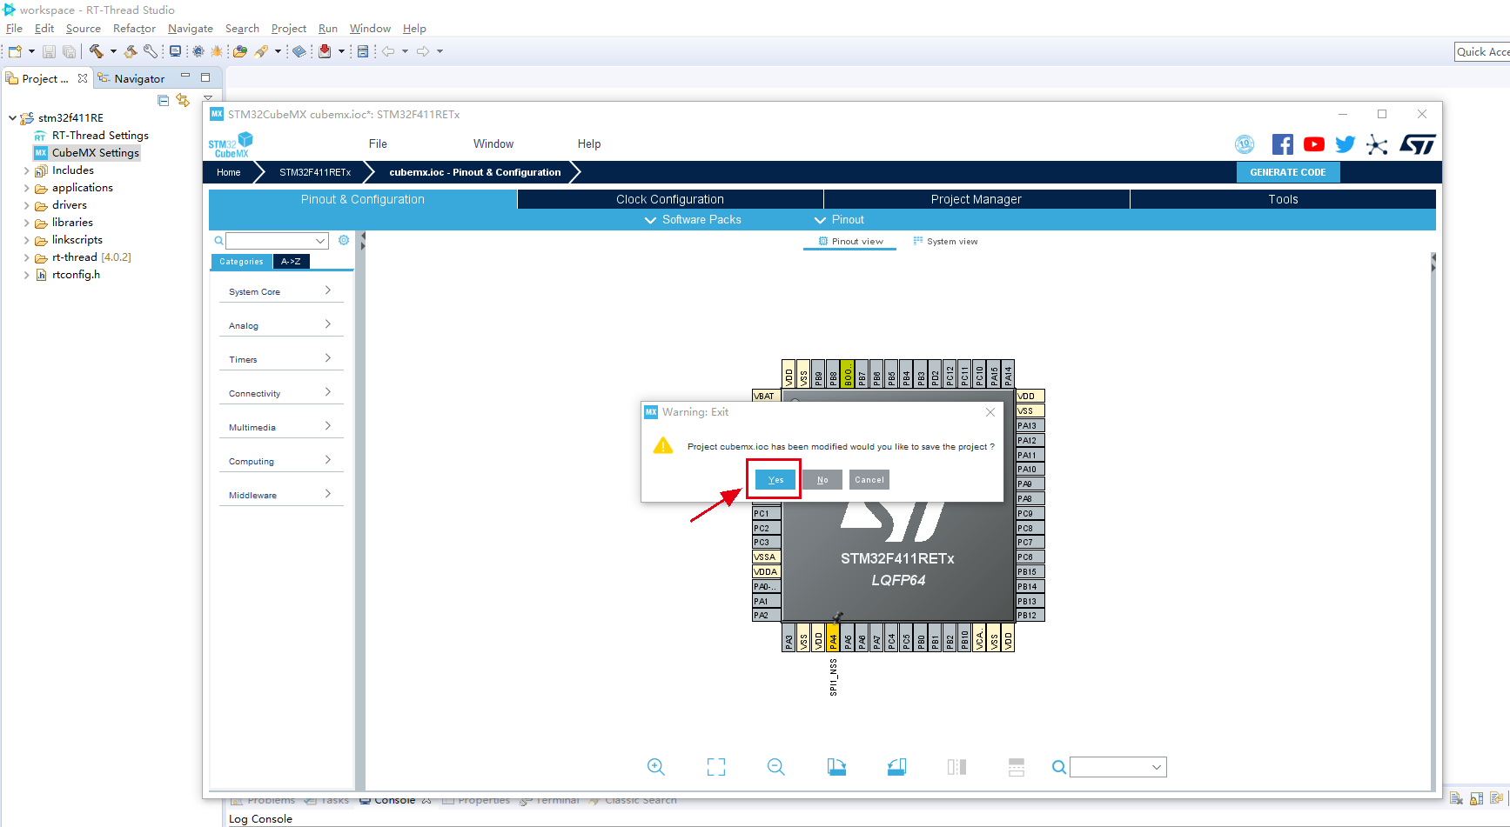This screenshot has width=1510, height=827.
Task: Rotate chip view counter-clockwise
Action: point(897,767)
